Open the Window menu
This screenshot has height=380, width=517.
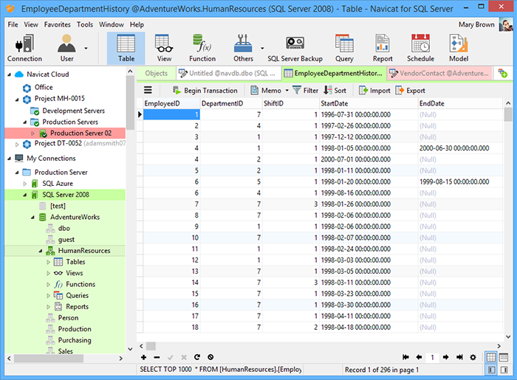(112, 24)
